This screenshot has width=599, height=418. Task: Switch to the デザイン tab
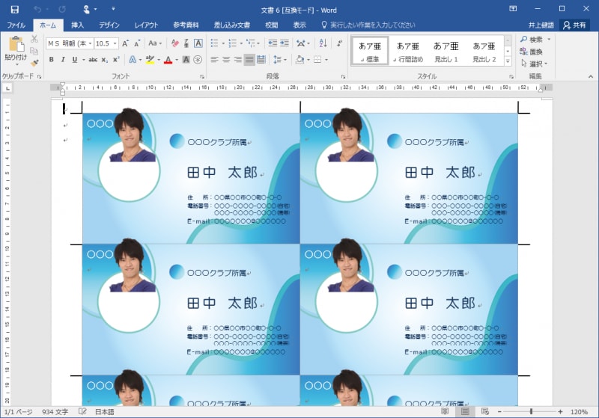(109, 25)
